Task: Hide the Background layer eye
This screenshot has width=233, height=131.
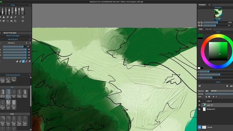Action: pyautogui.click(x=199, y=109)
